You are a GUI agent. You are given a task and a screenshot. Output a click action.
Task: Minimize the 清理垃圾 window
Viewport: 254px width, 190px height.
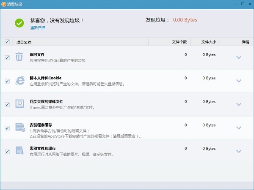click(x=235, y=4)
